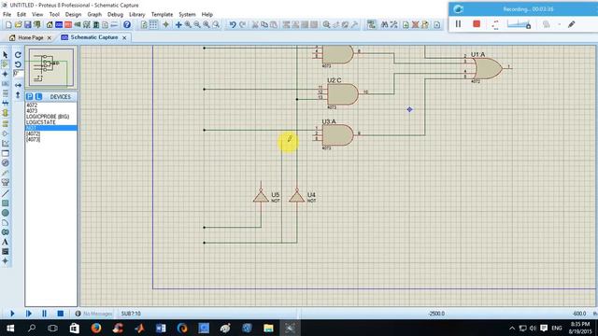Select the Buses Mode tool
Image resolution: width=598 pixels, height=336 pixels.
pos(6,103)
